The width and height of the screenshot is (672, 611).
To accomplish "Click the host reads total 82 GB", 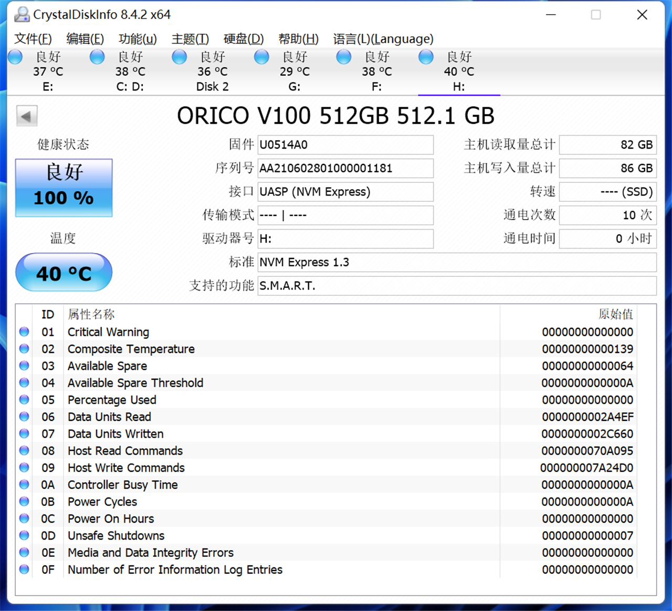I will 608,145.
